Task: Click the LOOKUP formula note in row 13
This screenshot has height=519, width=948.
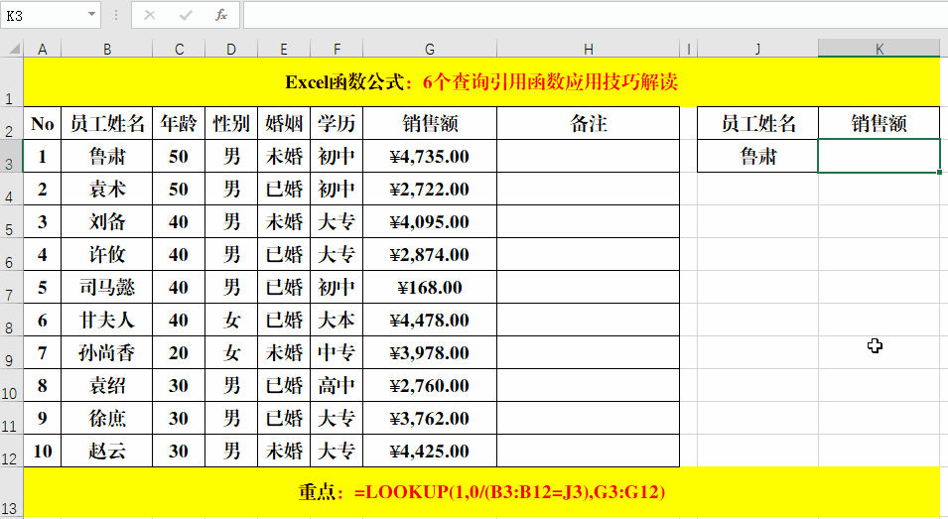Action: [481, 492]
